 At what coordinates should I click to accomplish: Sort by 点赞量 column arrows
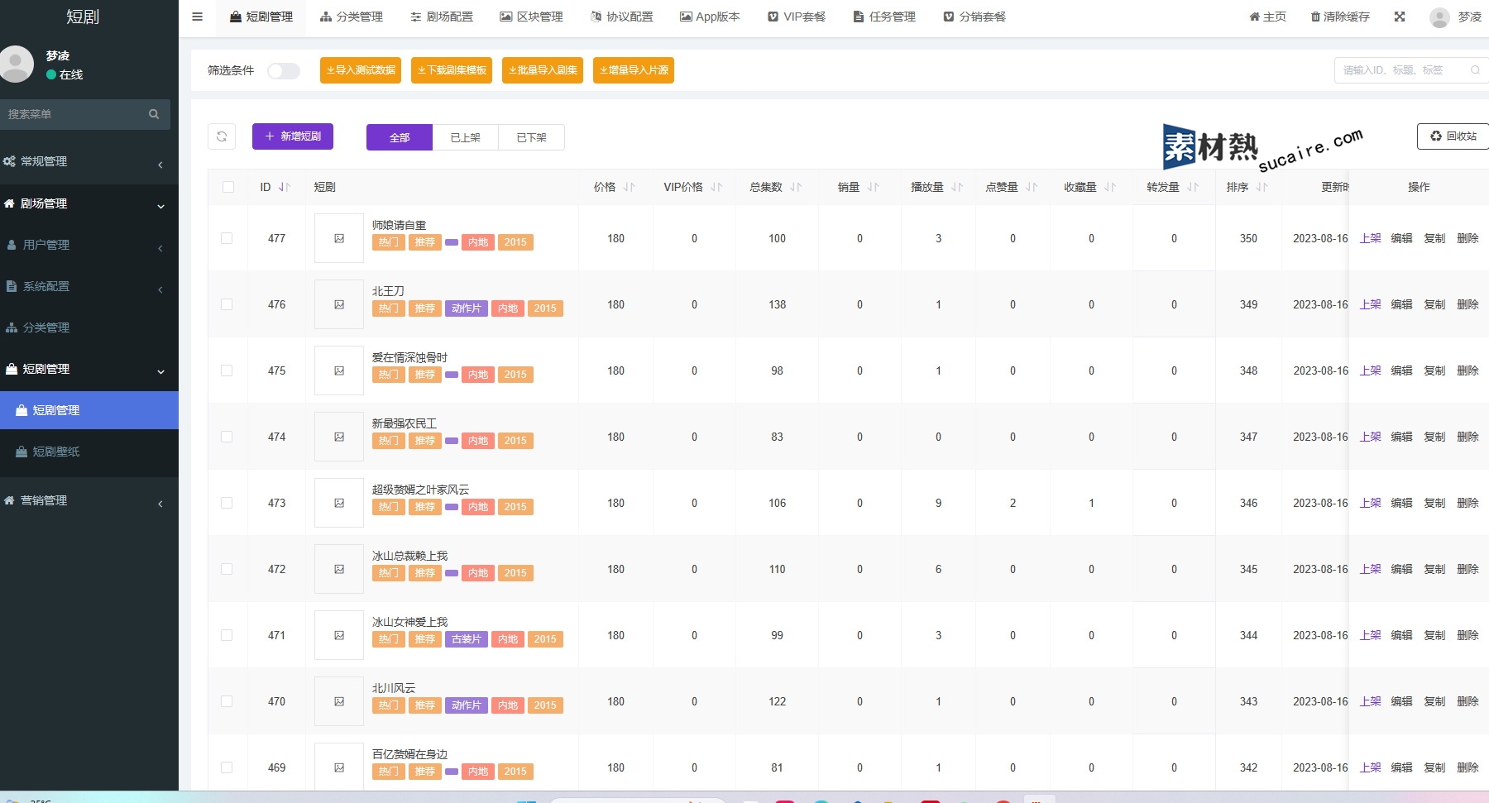tap(1032, 187)
